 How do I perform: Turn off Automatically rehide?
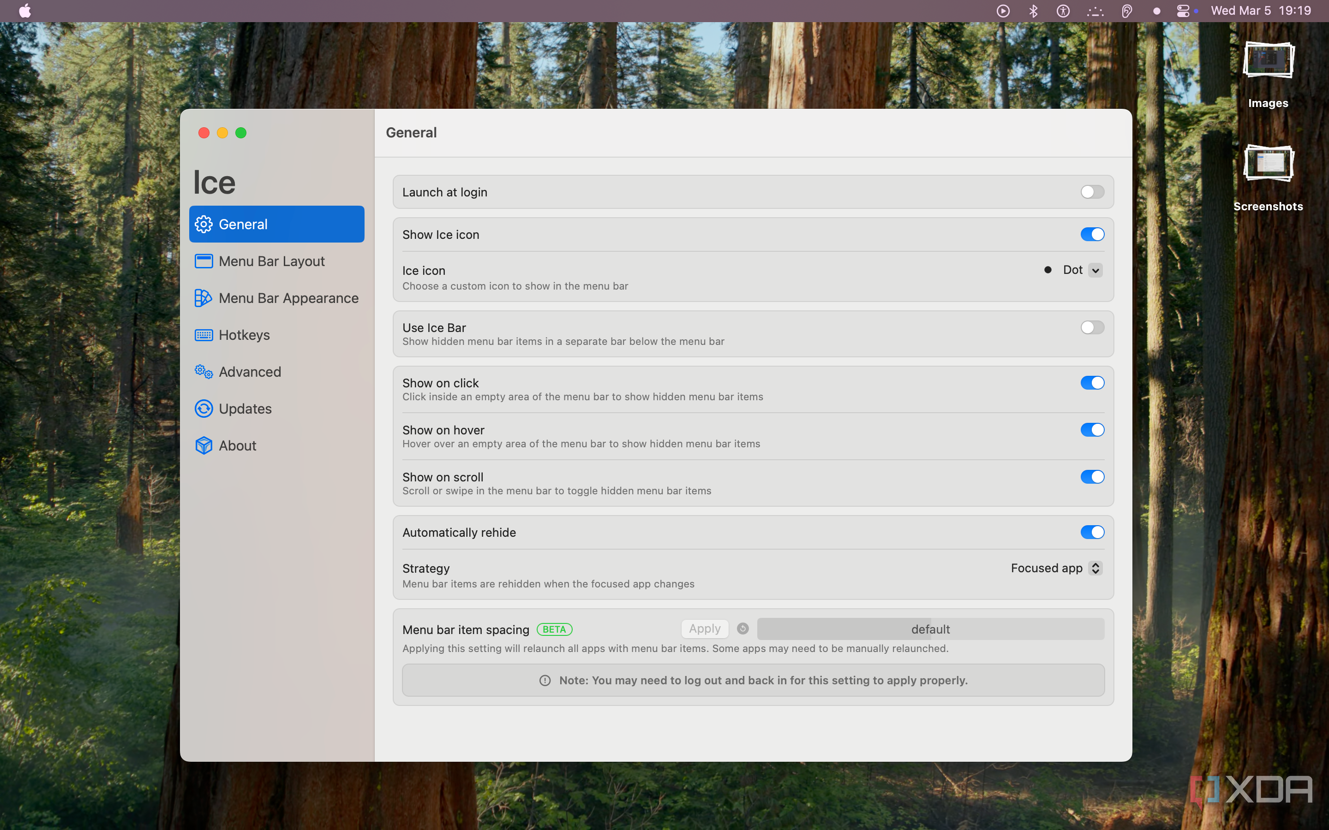point(1092,532)
